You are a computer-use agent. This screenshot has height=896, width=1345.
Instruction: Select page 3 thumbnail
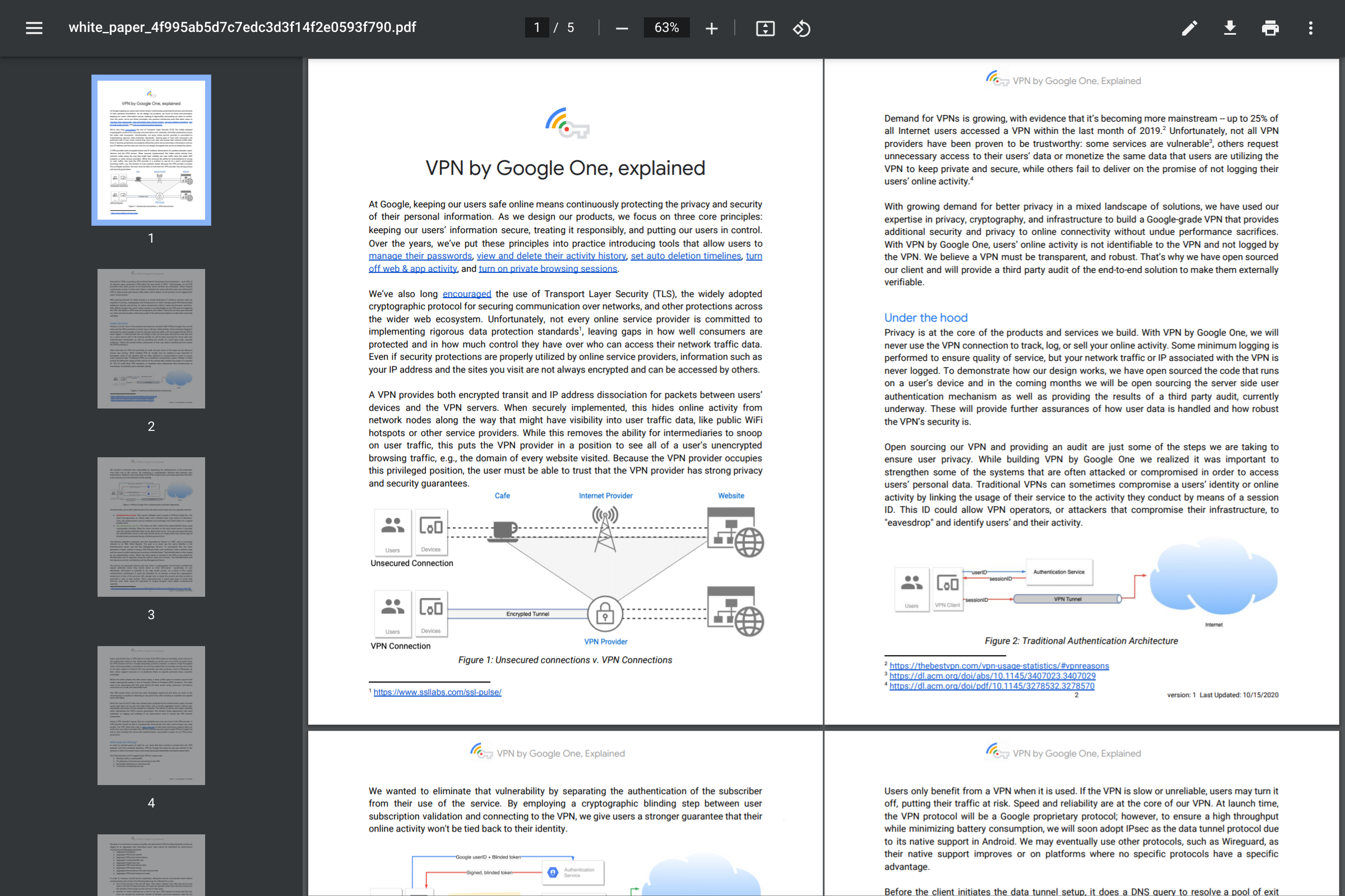(x=151, y=526)
